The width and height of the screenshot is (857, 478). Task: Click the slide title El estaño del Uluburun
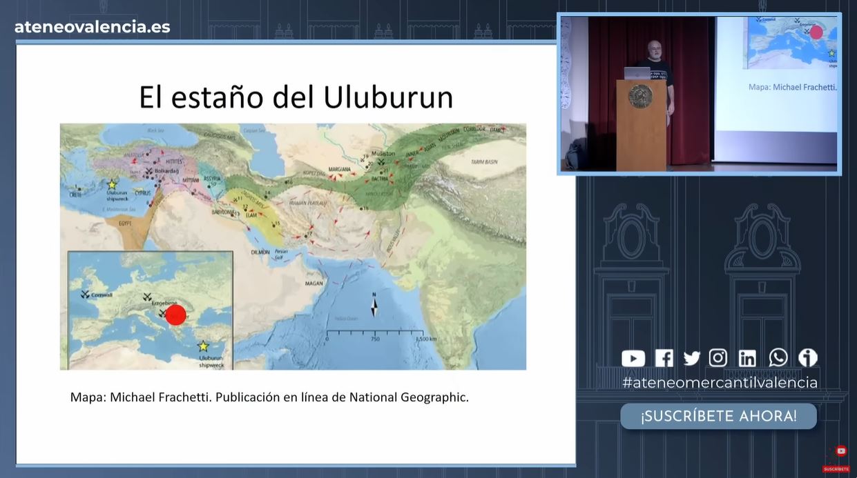click(x=296, y=97)
